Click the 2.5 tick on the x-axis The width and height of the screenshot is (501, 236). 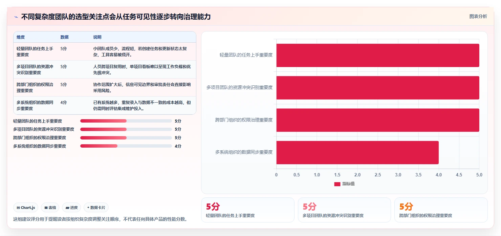[x=378, y=175]
